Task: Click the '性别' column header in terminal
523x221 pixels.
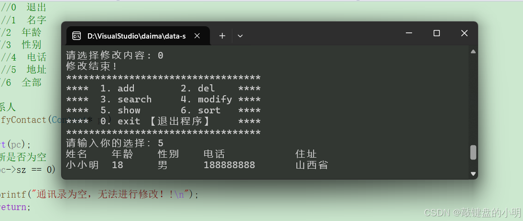Action: (x=168, y=154)
